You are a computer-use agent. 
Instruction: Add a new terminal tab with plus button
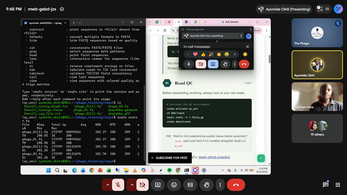74,23
